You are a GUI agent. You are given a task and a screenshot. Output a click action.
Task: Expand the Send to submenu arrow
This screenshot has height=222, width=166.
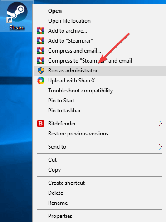161,147
